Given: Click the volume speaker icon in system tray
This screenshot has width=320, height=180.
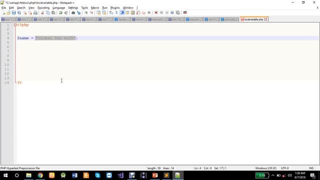Looking at the screenshot, I should (289, 175).
